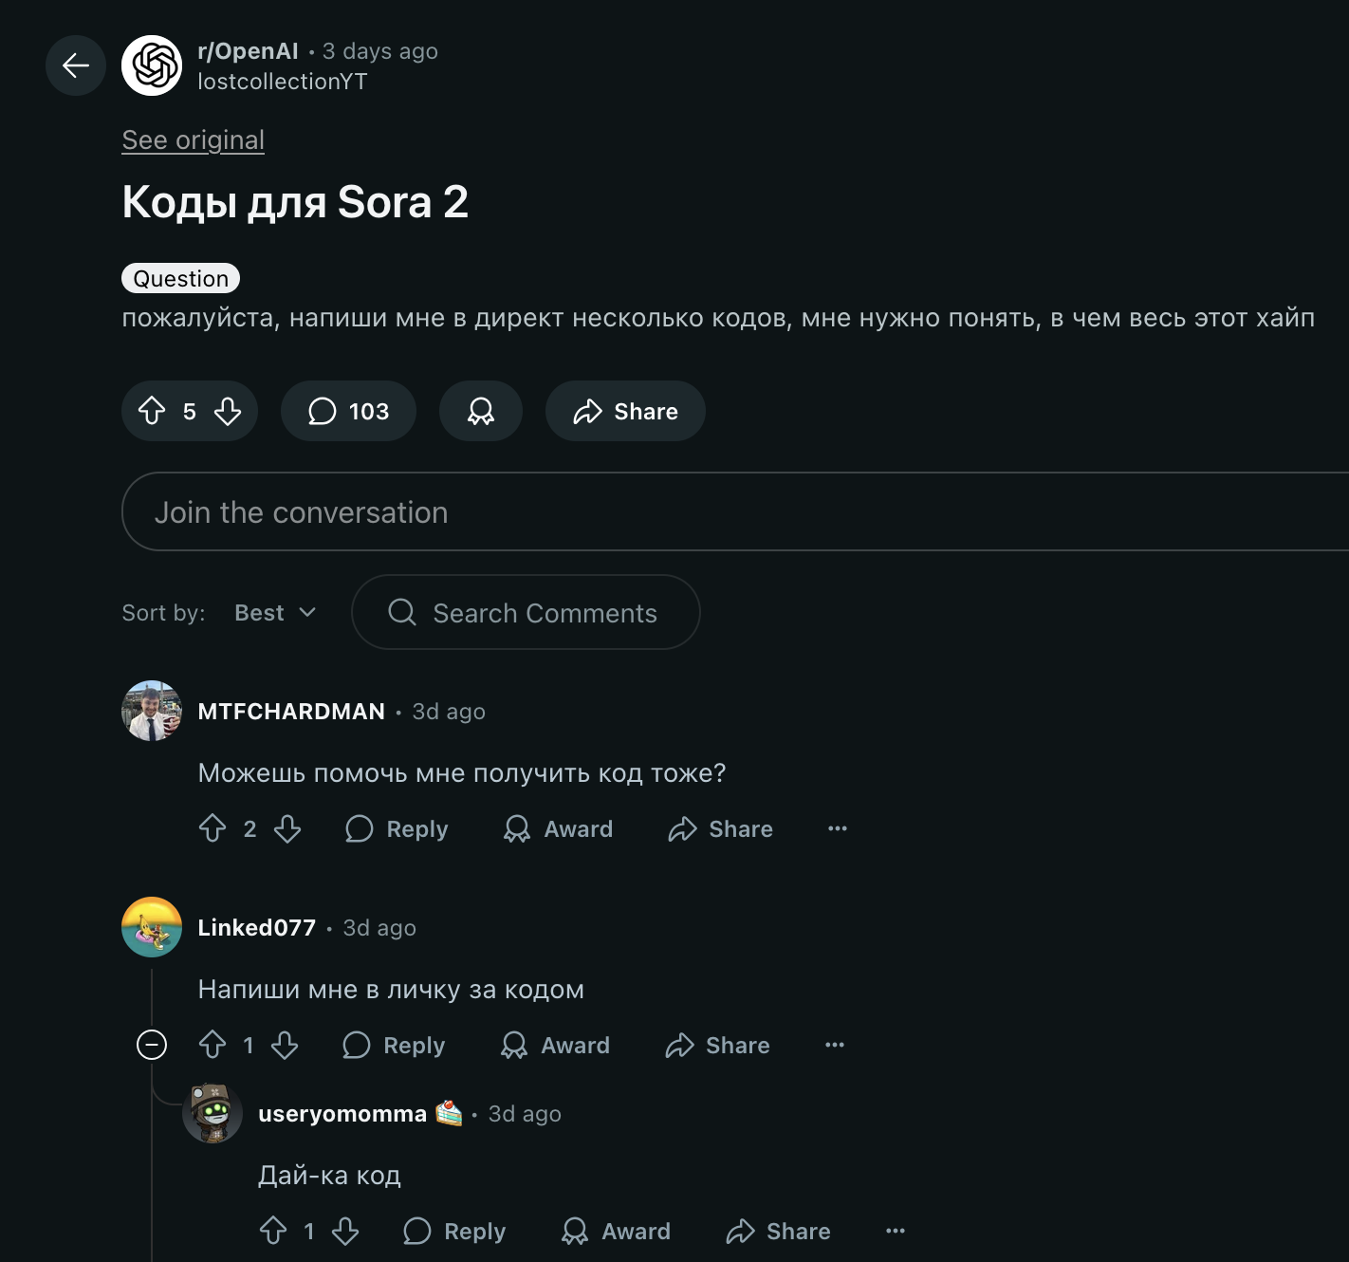Viewport: 1349px width, 1262px height.
Task: Open more options on Linked077's comment
Action: (835, 1045)
